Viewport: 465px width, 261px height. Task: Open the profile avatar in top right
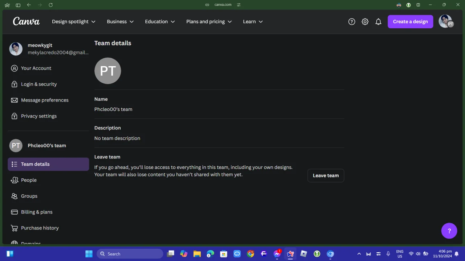point(446,21)
